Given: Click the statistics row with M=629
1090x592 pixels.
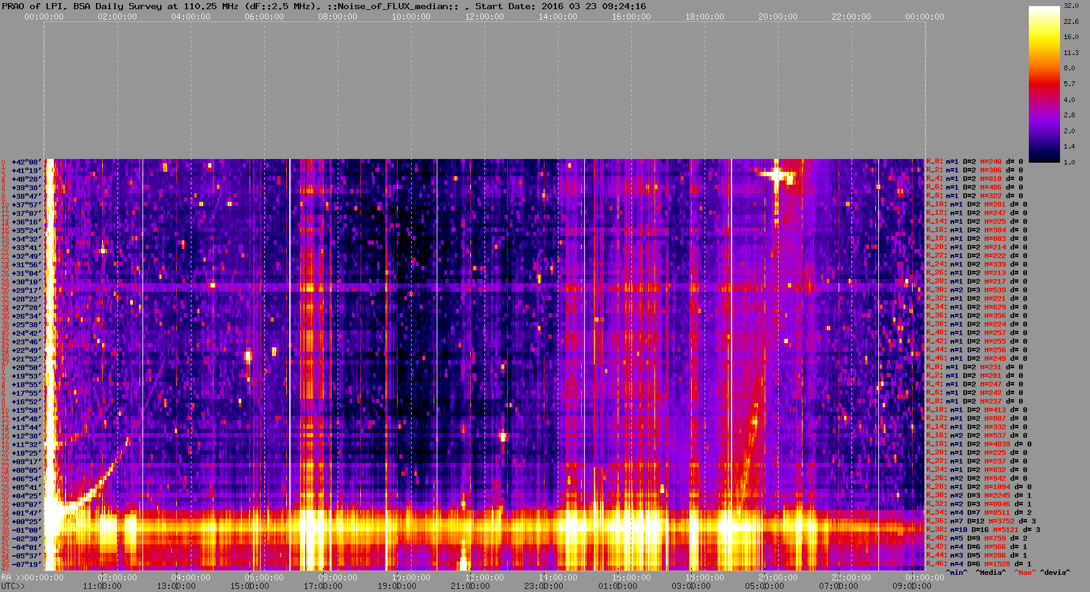Looking at the screenshot, I should click(977, 308).
